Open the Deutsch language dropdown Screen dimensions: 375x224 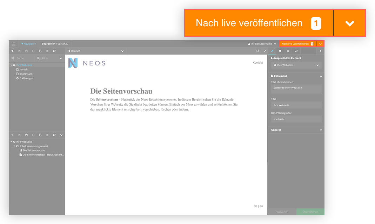96,51
